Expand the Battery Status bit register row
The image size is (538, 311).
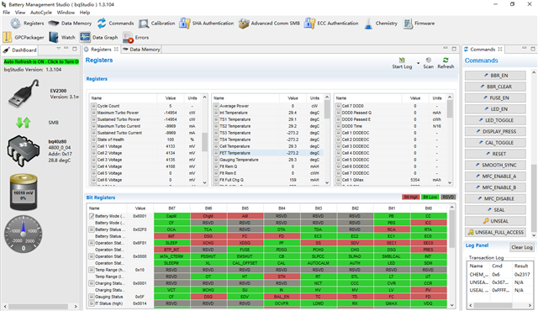pos(92,229)
